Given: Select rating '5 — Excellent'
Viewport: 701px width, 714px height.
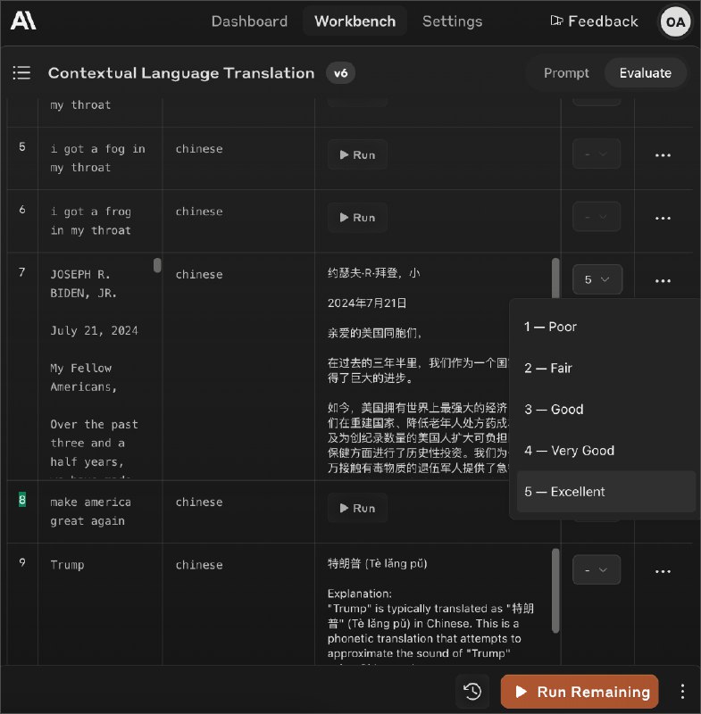Looking at the screenshot, I should [605, 492].
